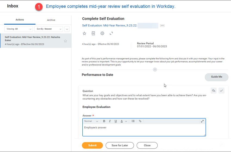Viewport: 231px width, 152px height.
Task: Expand the answer editor to full size
Action: tap(202, 121)
